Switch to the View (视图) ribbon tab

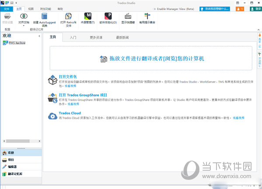point(31,9)
